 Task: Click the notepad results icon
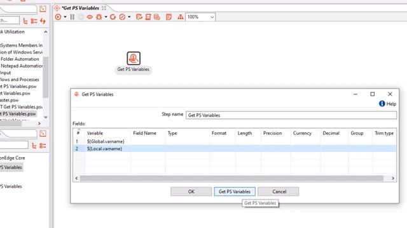169,17
